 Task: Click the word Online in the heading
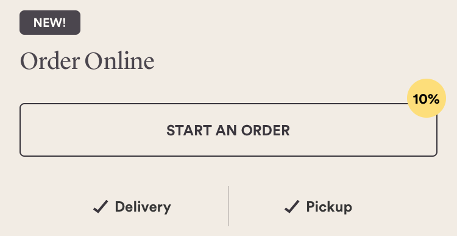coord(120,61)
